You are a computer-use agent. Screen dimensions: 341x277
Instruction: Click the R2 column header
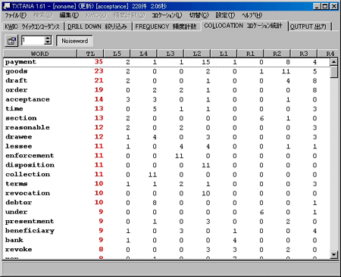[277, 54]
